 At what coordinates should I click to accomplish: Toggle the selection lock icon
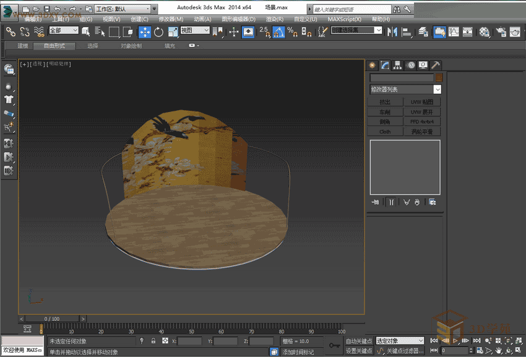coord(153,341)
